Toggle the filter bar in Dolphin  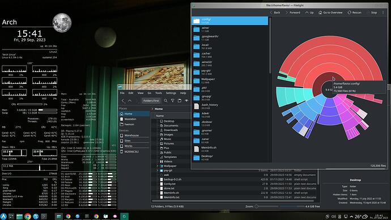(173, 100)
